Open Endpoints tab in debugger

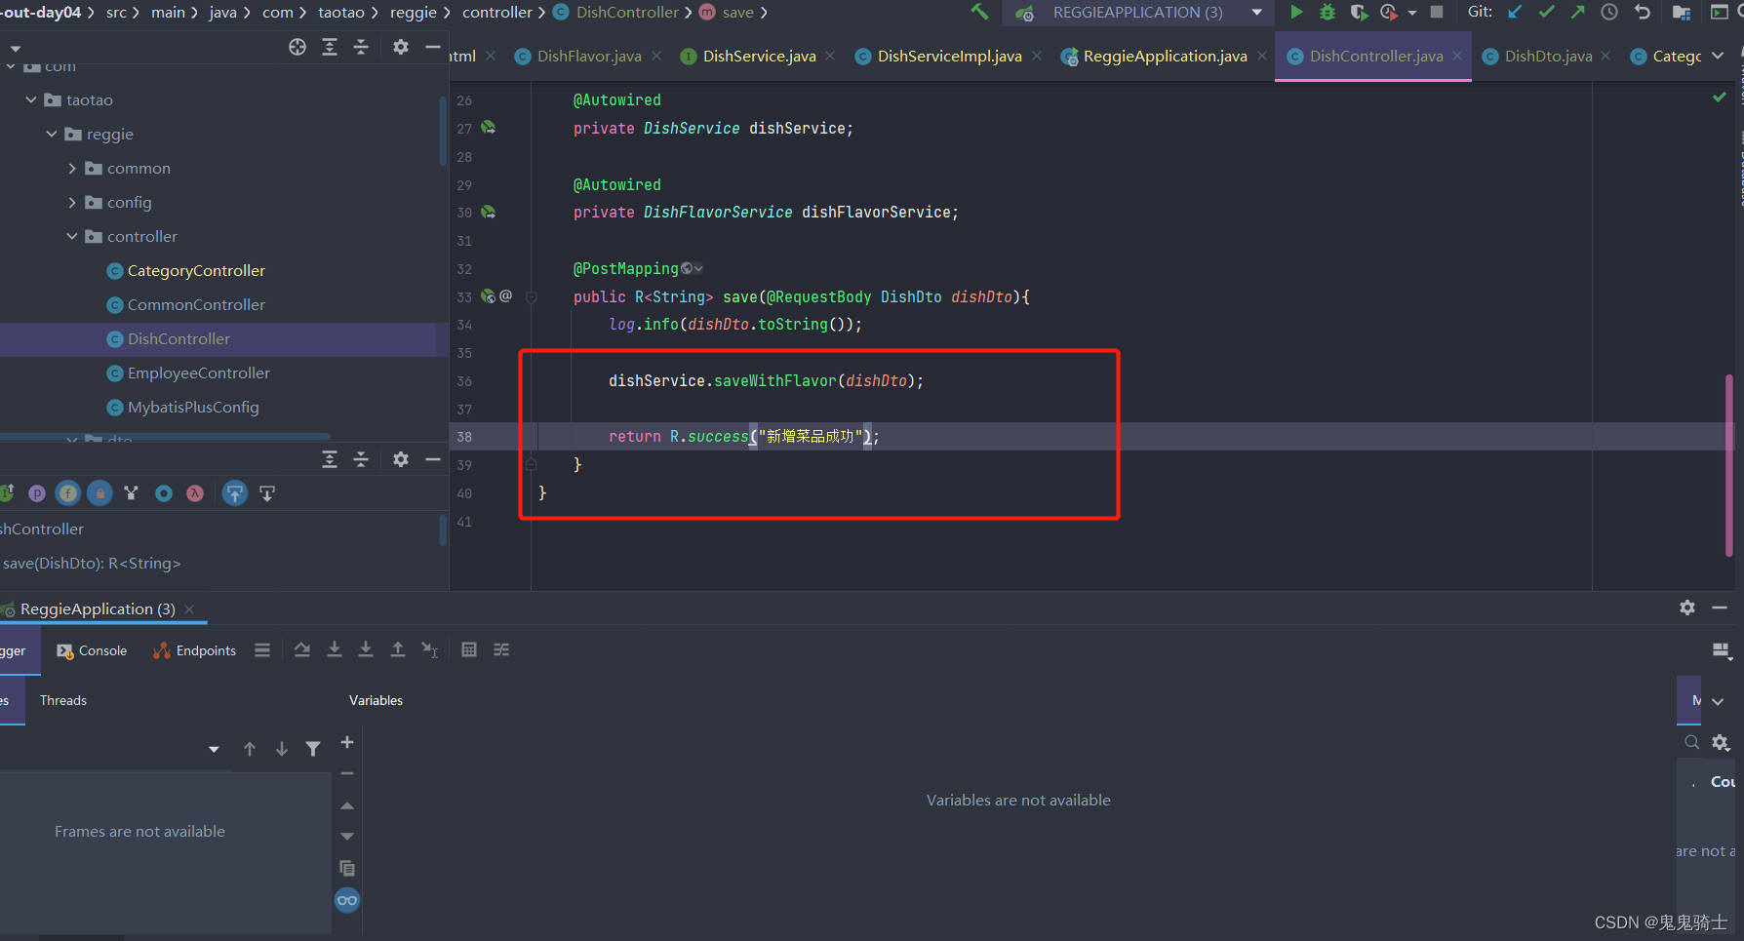(195, 650)
